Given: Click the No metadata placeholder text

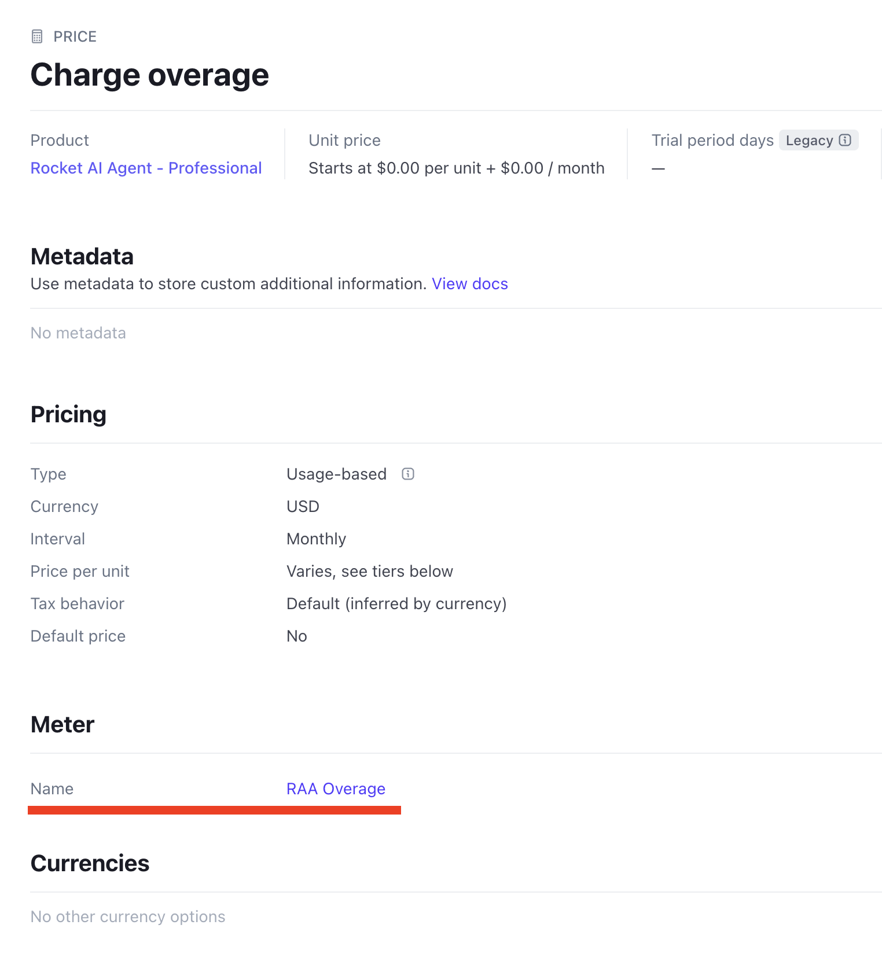Looking at the screenshot, I should [78, 333].
